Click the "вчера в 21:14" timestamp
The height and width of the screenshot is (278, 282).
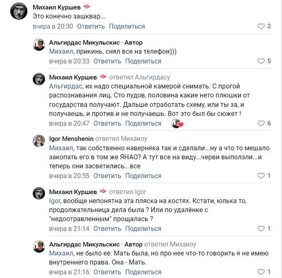69,229
